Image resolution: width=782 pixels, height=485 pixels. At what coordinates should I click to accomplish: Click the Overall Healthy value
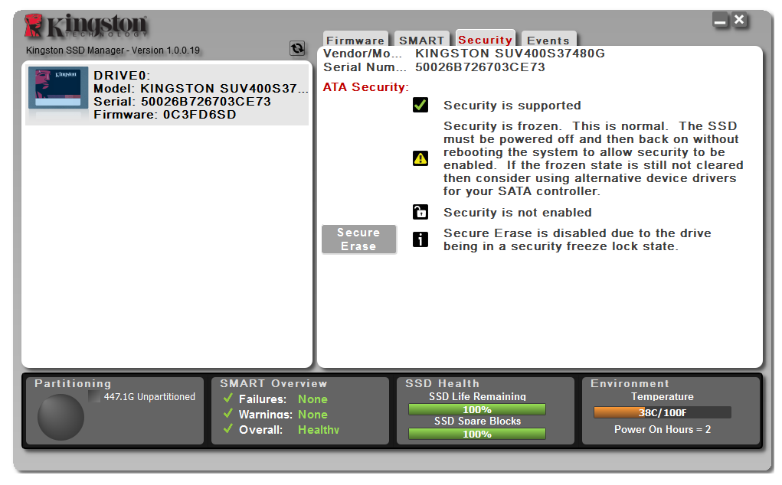[x=319, y=430]
